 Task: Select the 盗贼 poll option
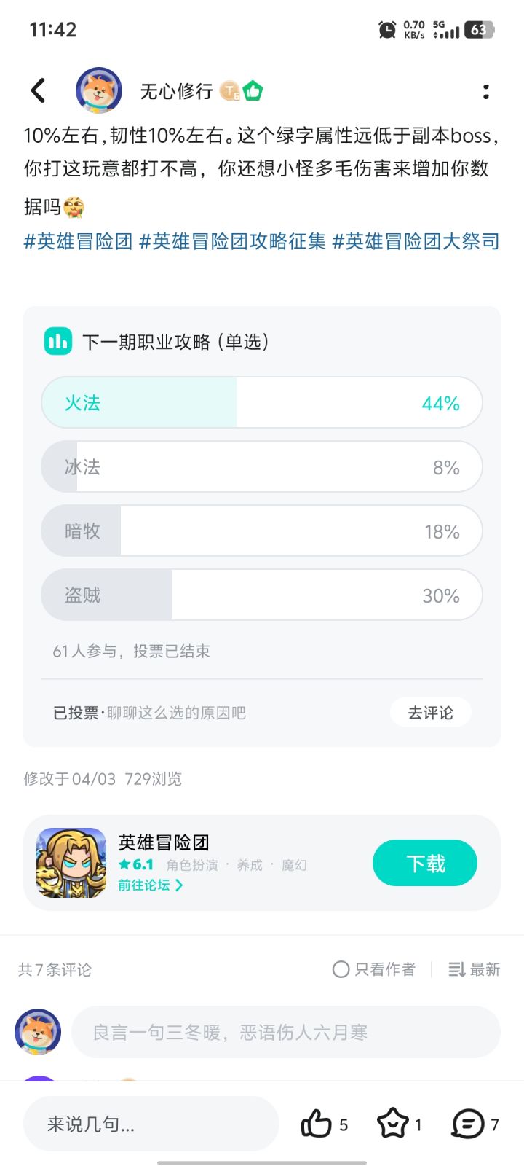(x=262, y=595)
